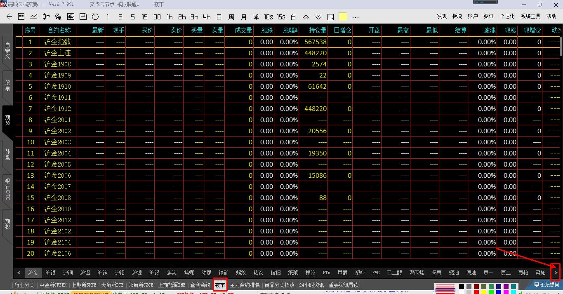
Task: Select the 沪金1912 contract row
Action: [58, 109]
